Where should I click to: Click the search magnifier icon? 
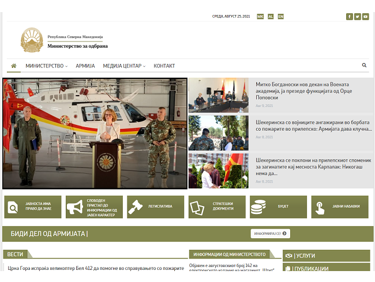tap(364, 66)
